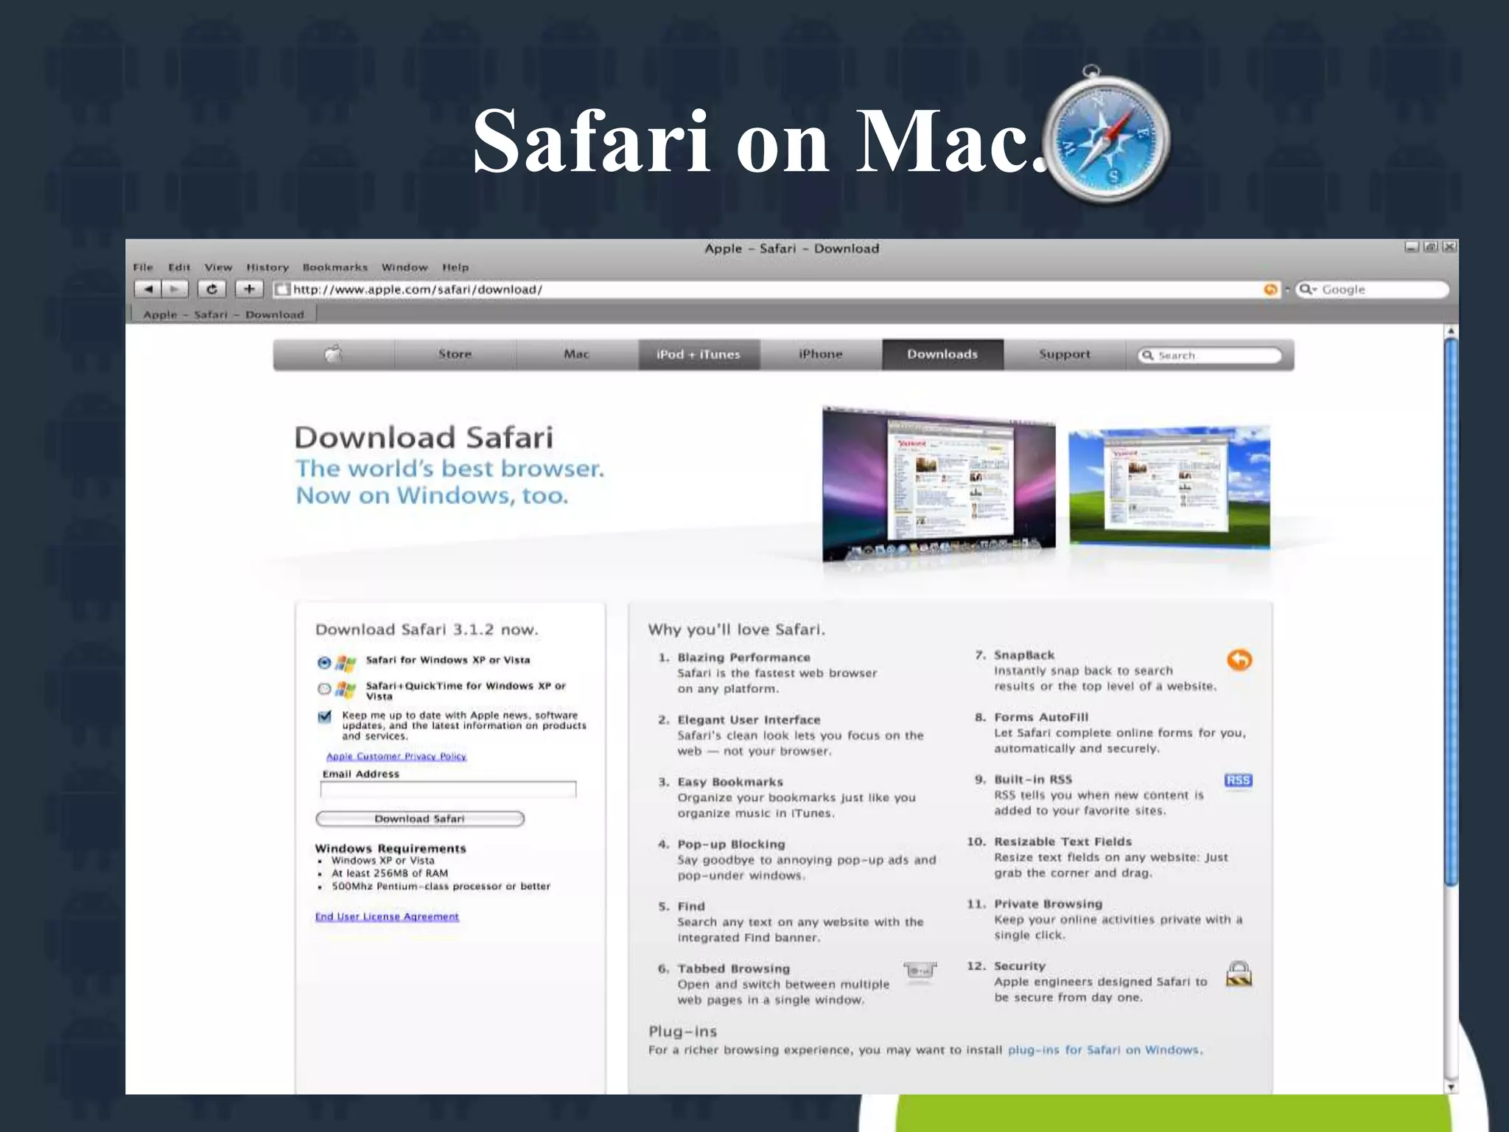Image resolution: width=1509 pixels, height=1132 pixels.
Task: Open the Edit menu
Action: [x=179, y=268]
